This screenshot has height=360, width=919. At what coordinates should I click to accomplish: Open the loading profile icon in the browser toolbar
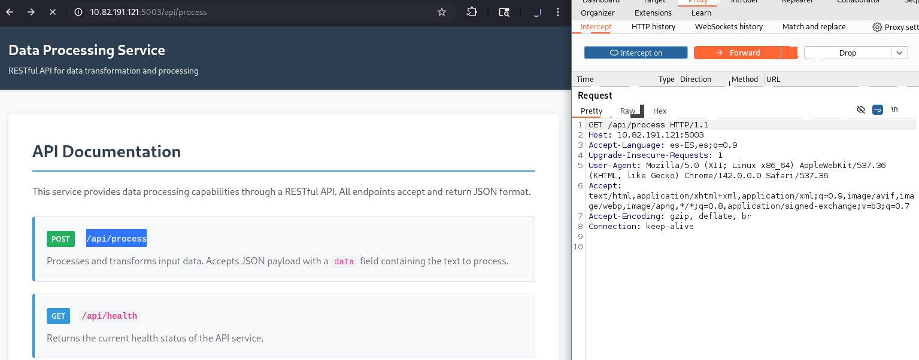click(x=536, y=12)
